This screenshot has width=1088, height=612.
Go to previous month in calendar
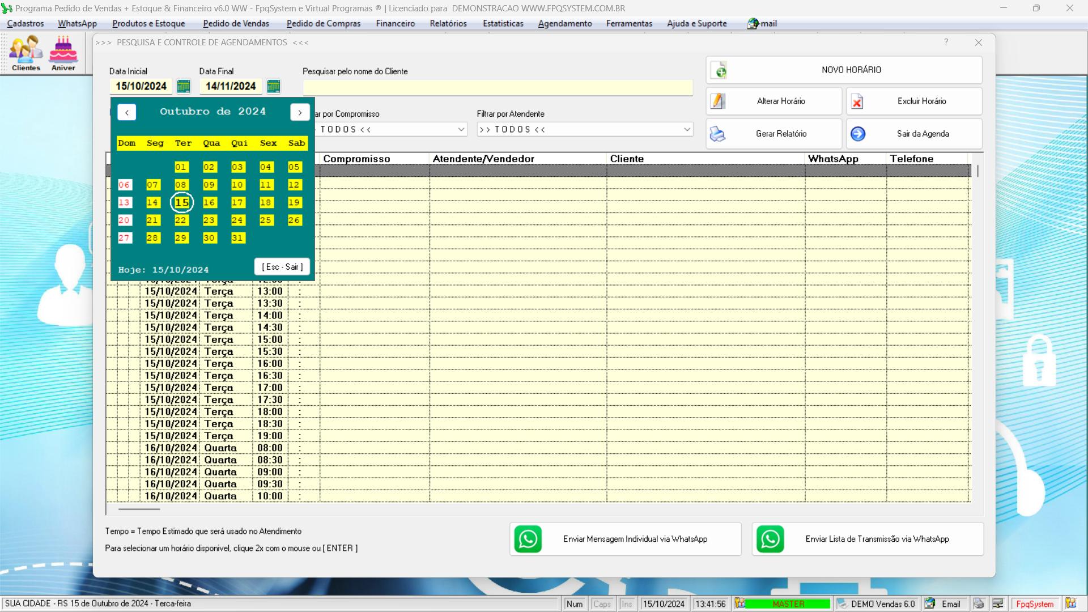pyautogui.click(x=127, y=112)
